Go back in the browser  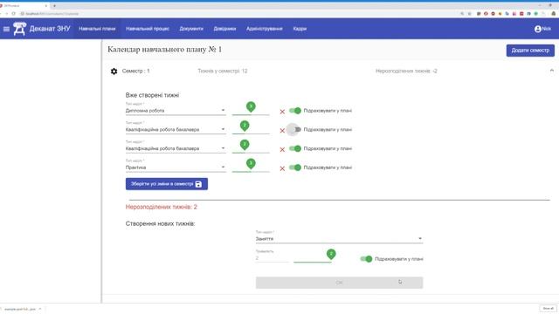coord(1,14)
